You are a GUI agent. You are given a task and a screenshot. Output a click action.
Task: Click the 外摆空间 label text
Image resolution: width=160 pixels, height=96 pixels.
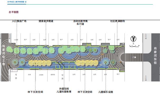click(x=64, y=89)
